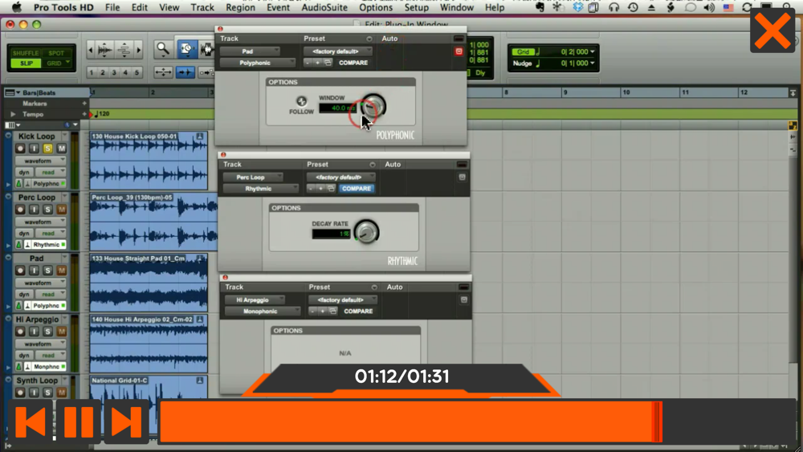The width and height of the screenshot is (803, 452).
Task: Click next preset plus in Rhythmic plugin
Action: tap(320, 189)
